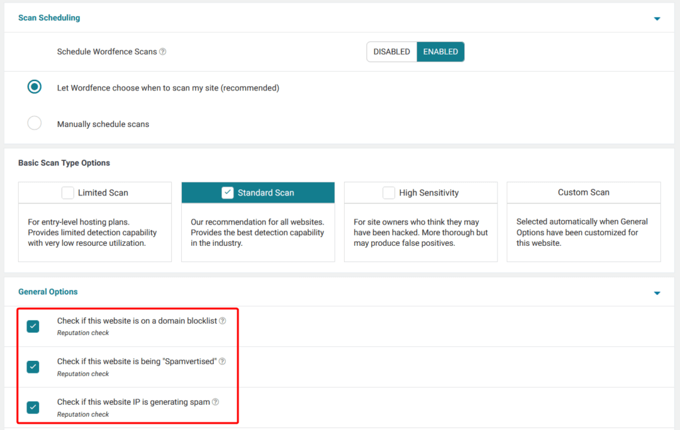Image resolution: width=680 pixels, height=430 pixels.
Task: Tick the High Sensitivity checkbox
Action: 389,193
